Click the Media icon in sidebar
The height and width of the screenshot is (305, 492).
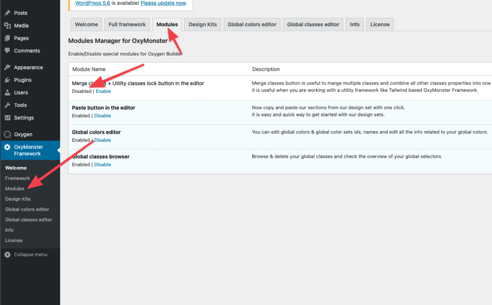point(8,25)
